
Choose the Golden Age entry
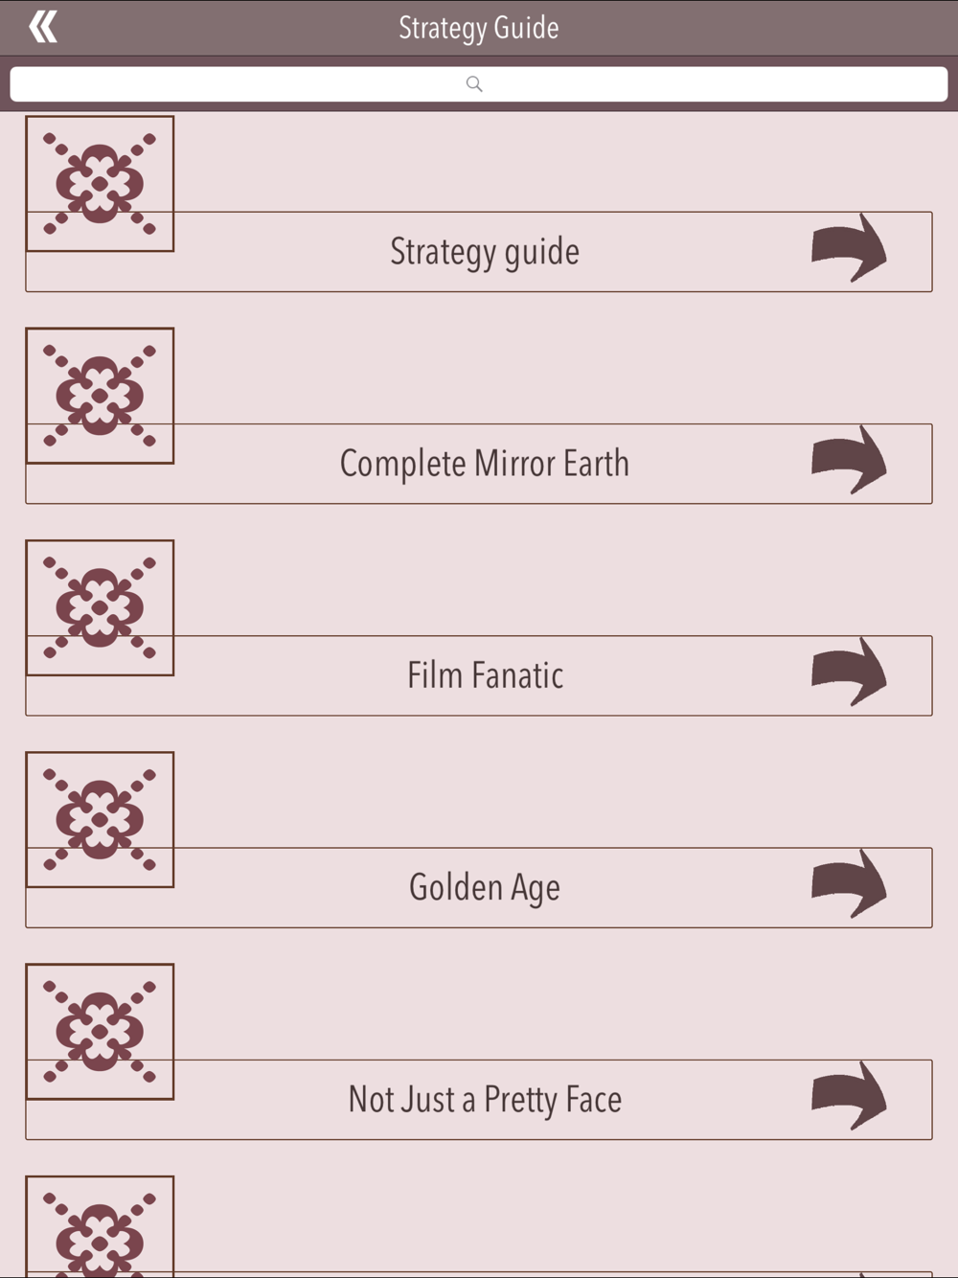[485, 887]
